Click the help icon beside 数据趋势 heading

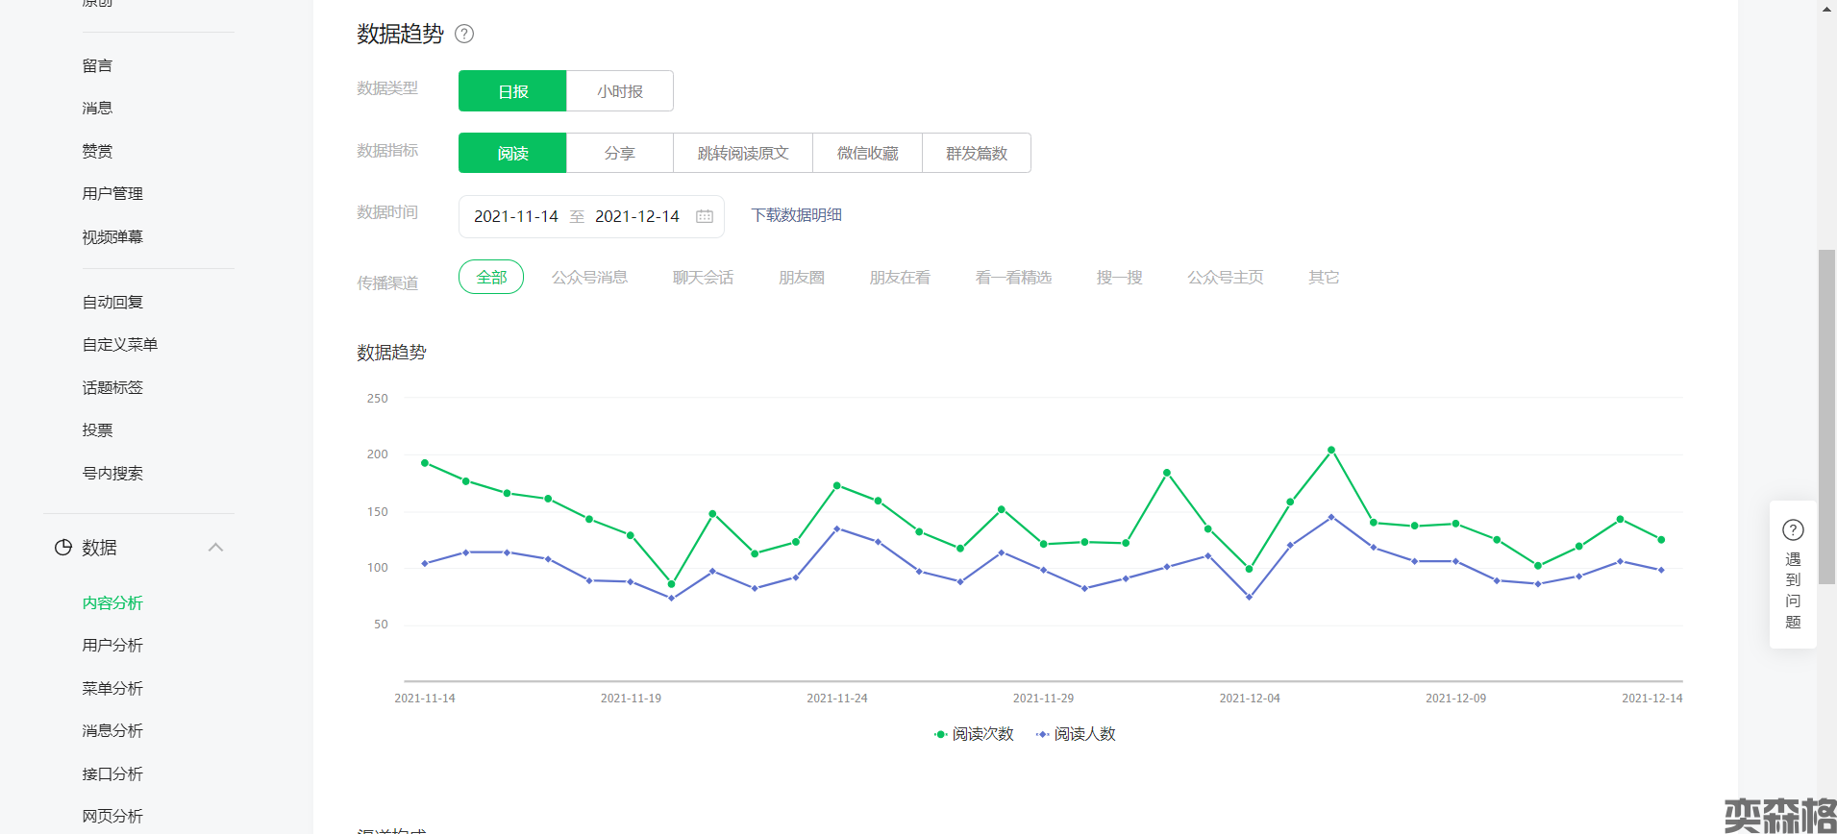(464, 34)
